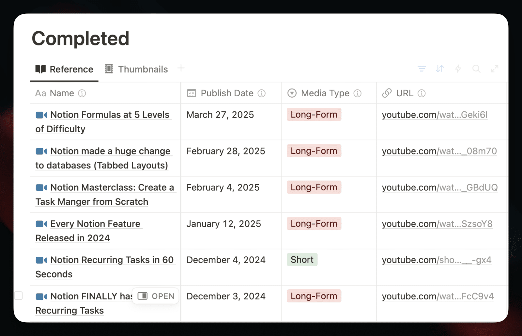This screenshot has height=336, width=522.
Task: Select the Reference view tab
Action: [x=64, y=69]
